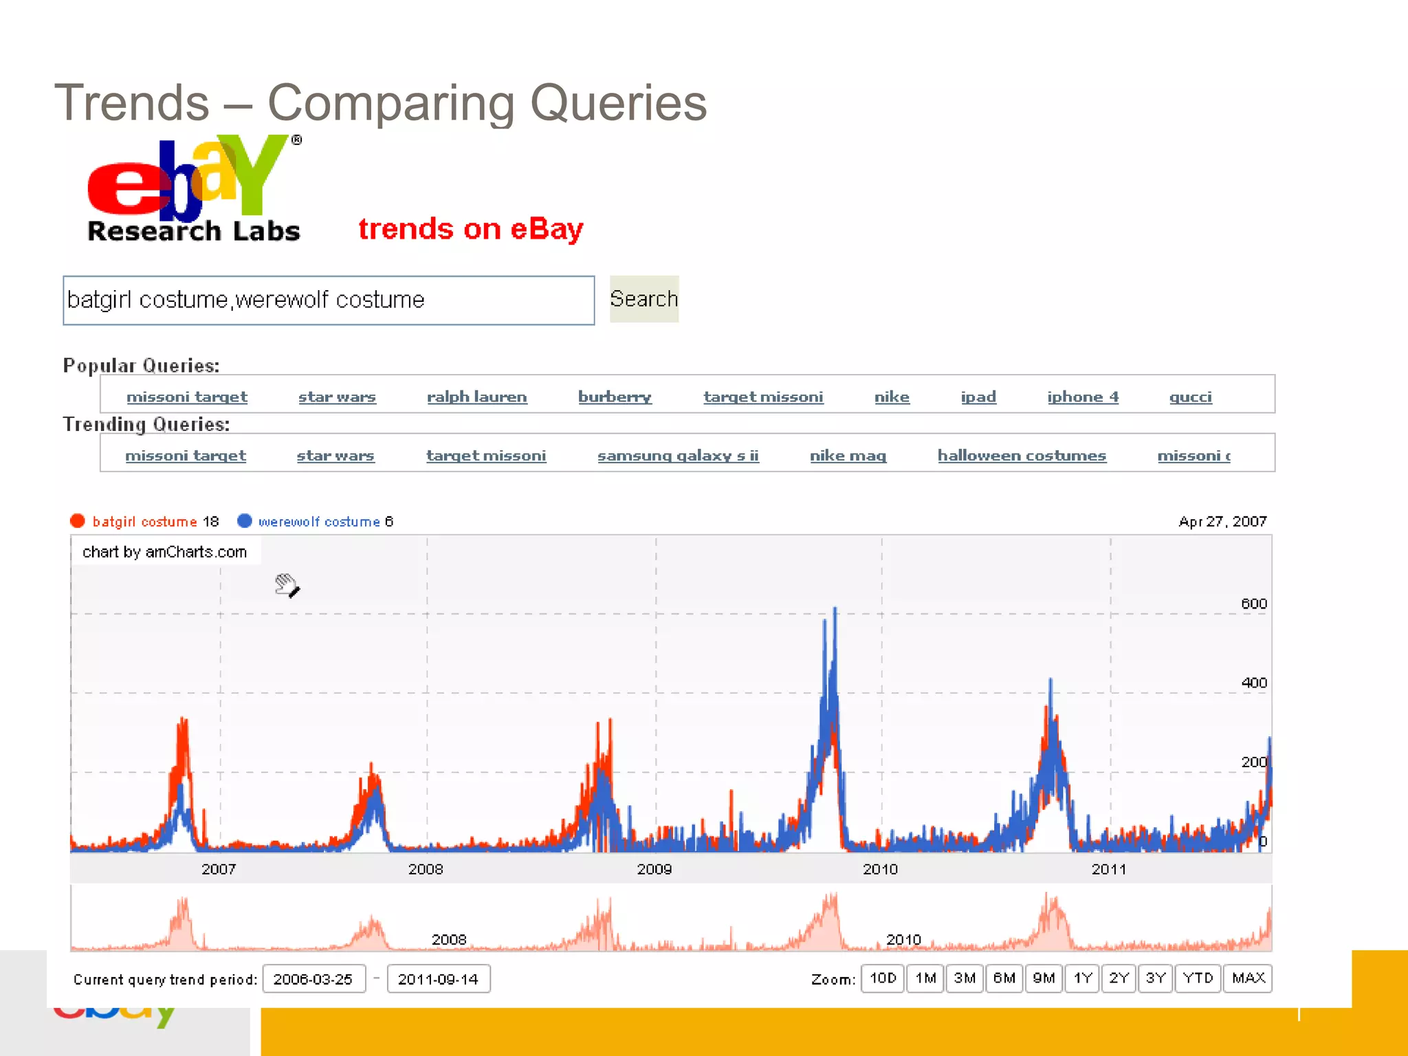The image size is (1408, 1056).
Task: Click the 2011 label on time axis
Action: tap(1109, 869)
